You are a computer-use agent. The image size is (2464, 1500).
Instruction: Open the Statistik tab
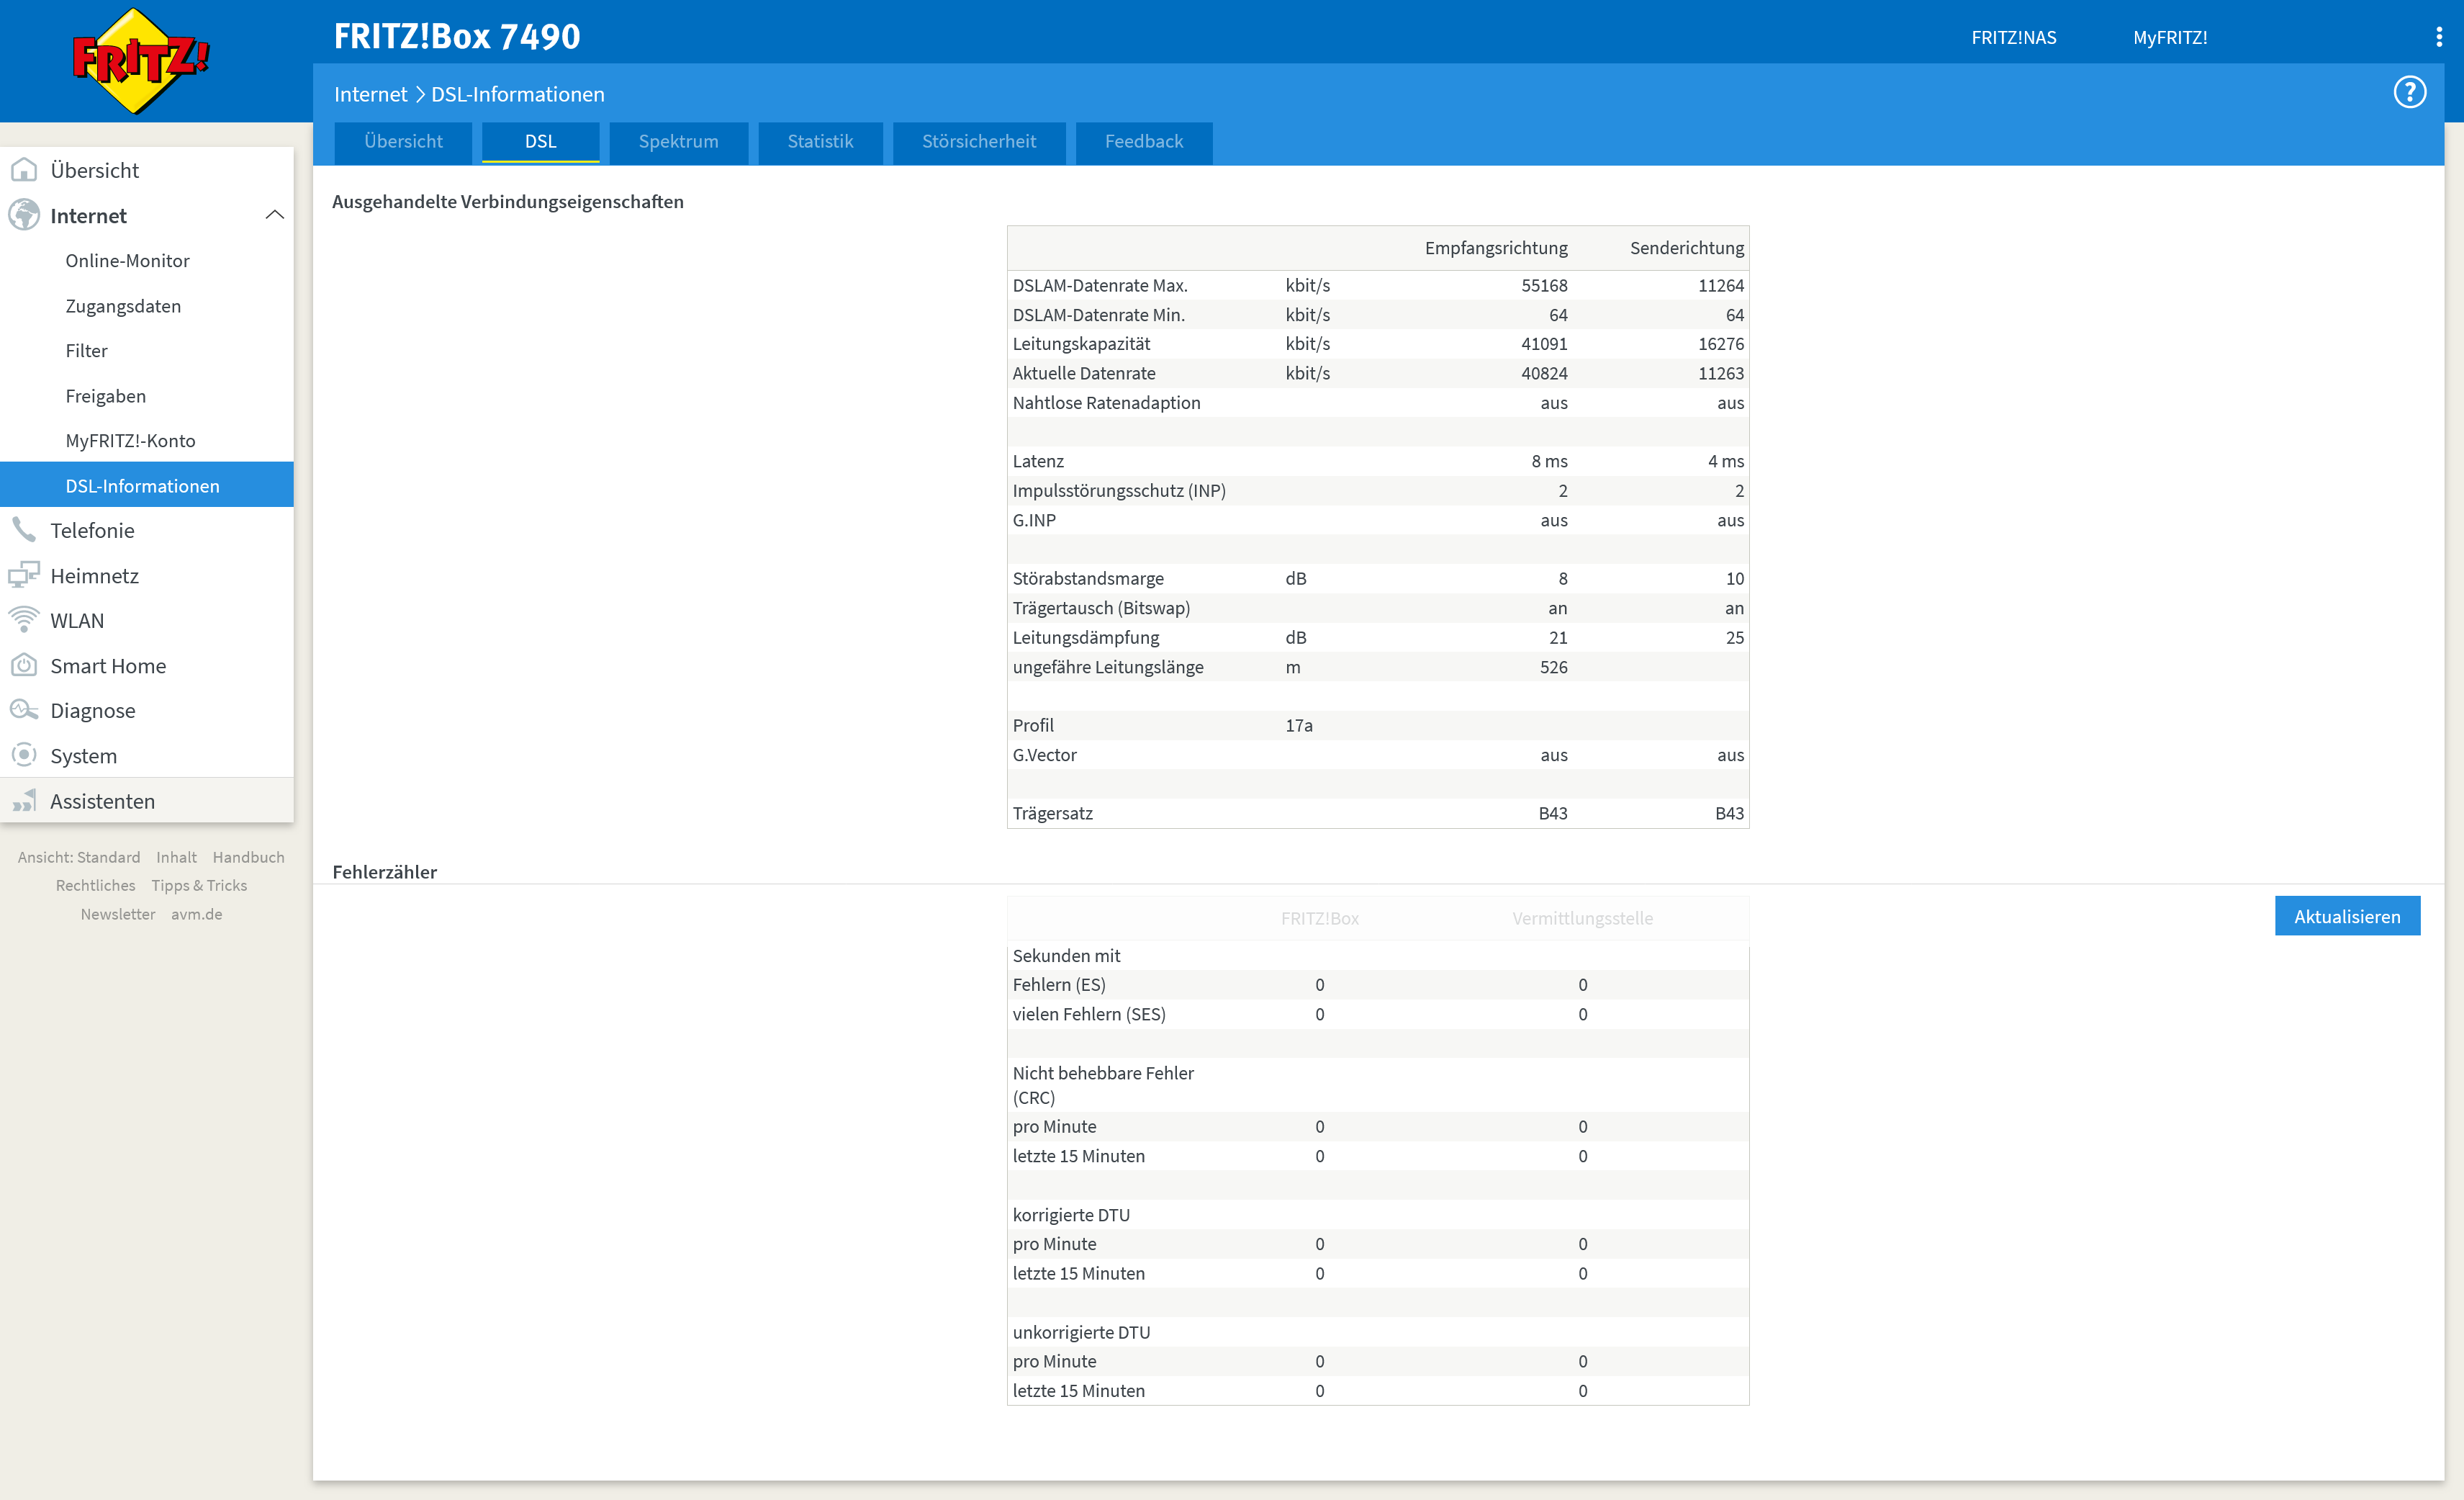(820, 142)
